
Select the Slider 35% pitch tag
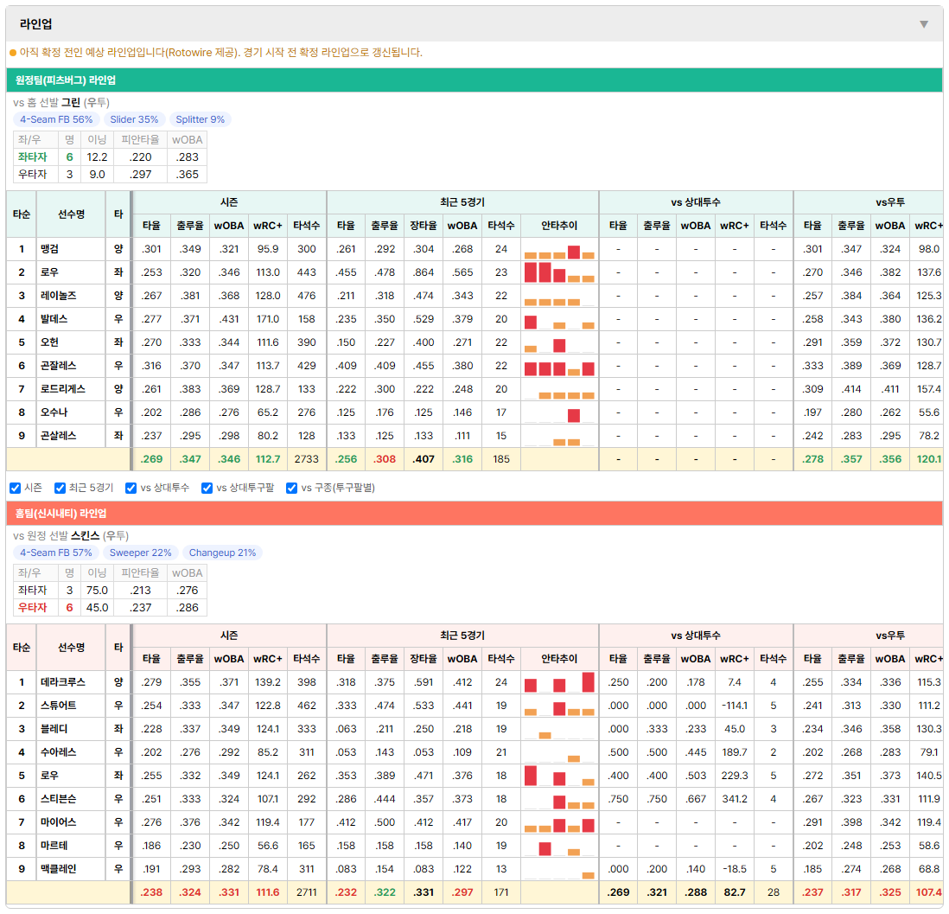[x=134, y=119]
